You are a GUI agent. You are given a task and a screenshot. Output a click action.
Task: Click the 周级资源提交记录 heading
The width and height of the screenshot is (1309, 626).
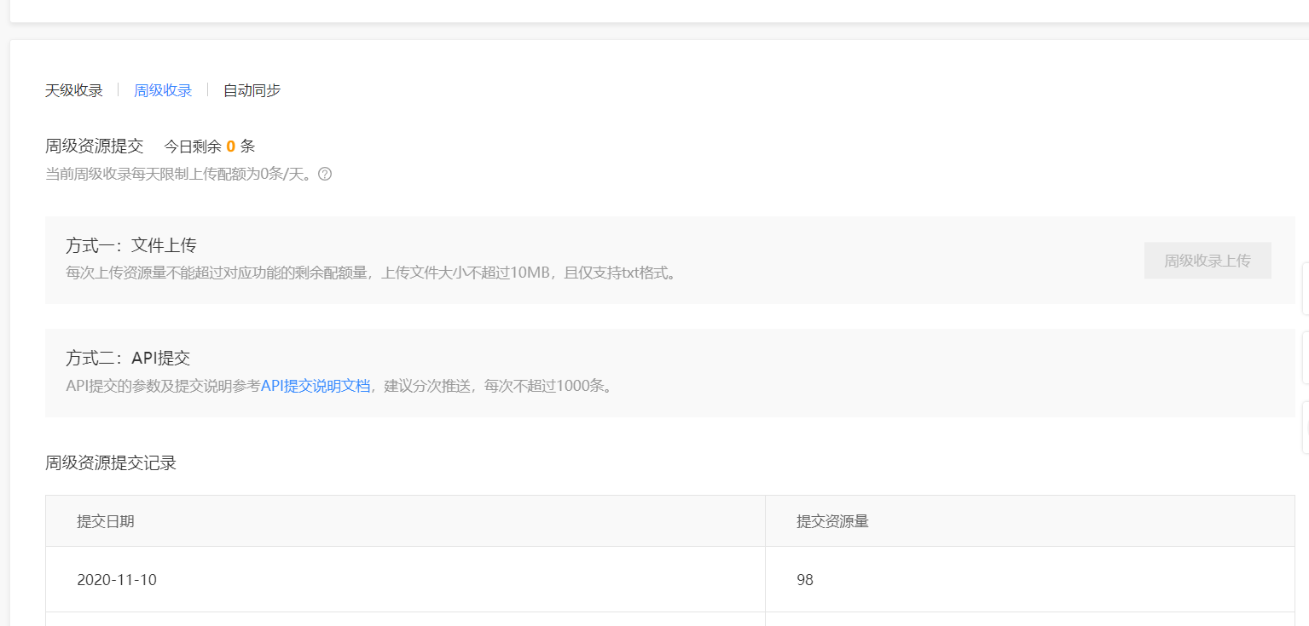pos(111,463)
